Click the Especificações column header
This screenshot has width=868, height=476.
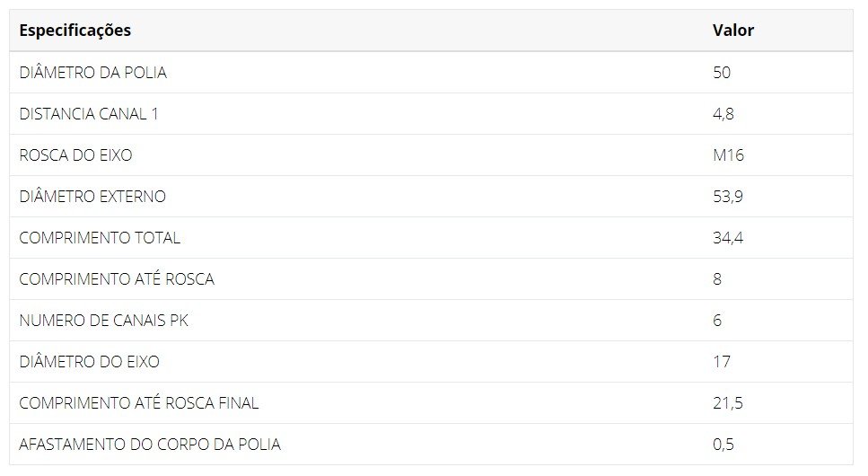point(75,31)
